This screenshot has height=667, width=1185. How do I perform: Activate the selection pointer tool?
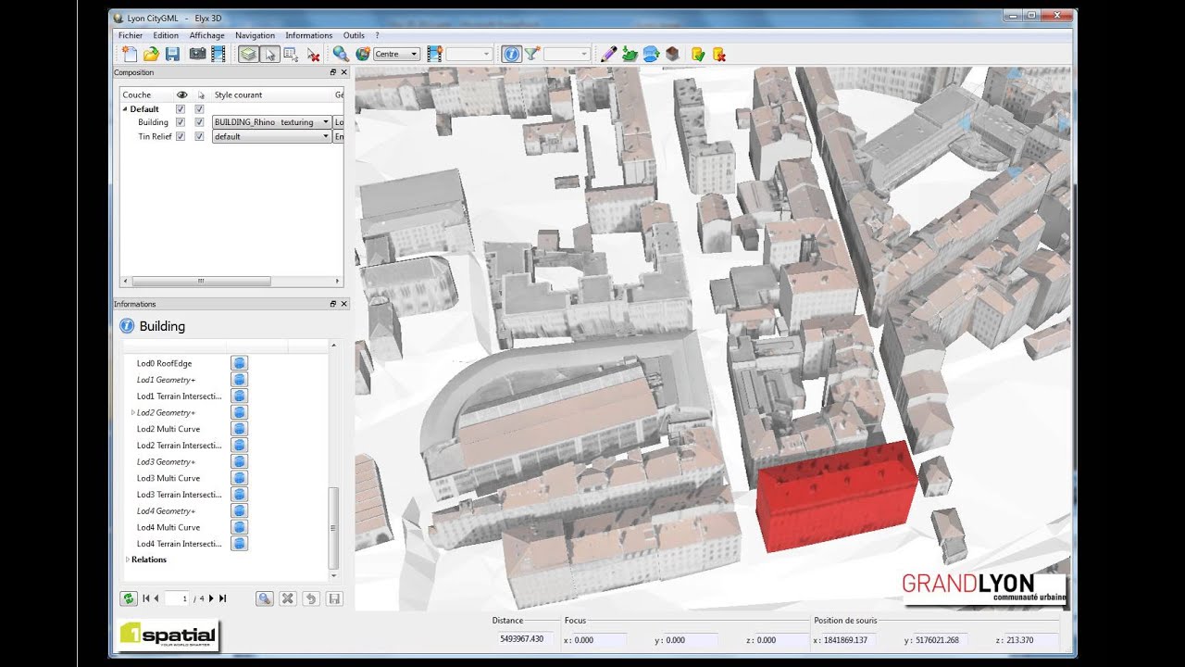click(269, 54)
